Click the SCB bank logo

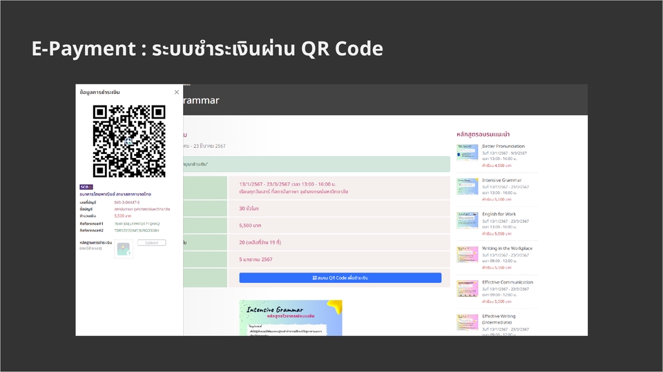coord(86,187)
